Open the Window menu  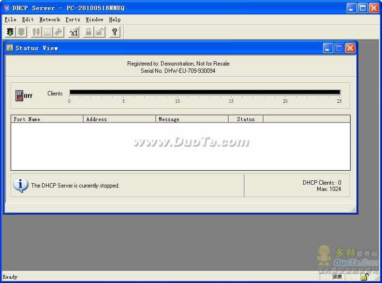click(x=94, y=19)
